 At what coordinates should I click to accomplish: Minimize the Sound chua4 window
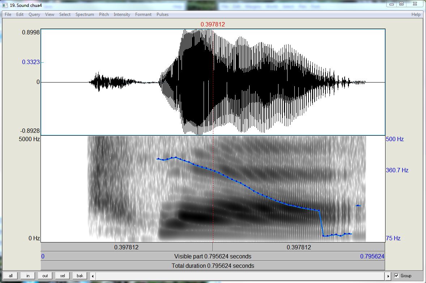point(392,4)
